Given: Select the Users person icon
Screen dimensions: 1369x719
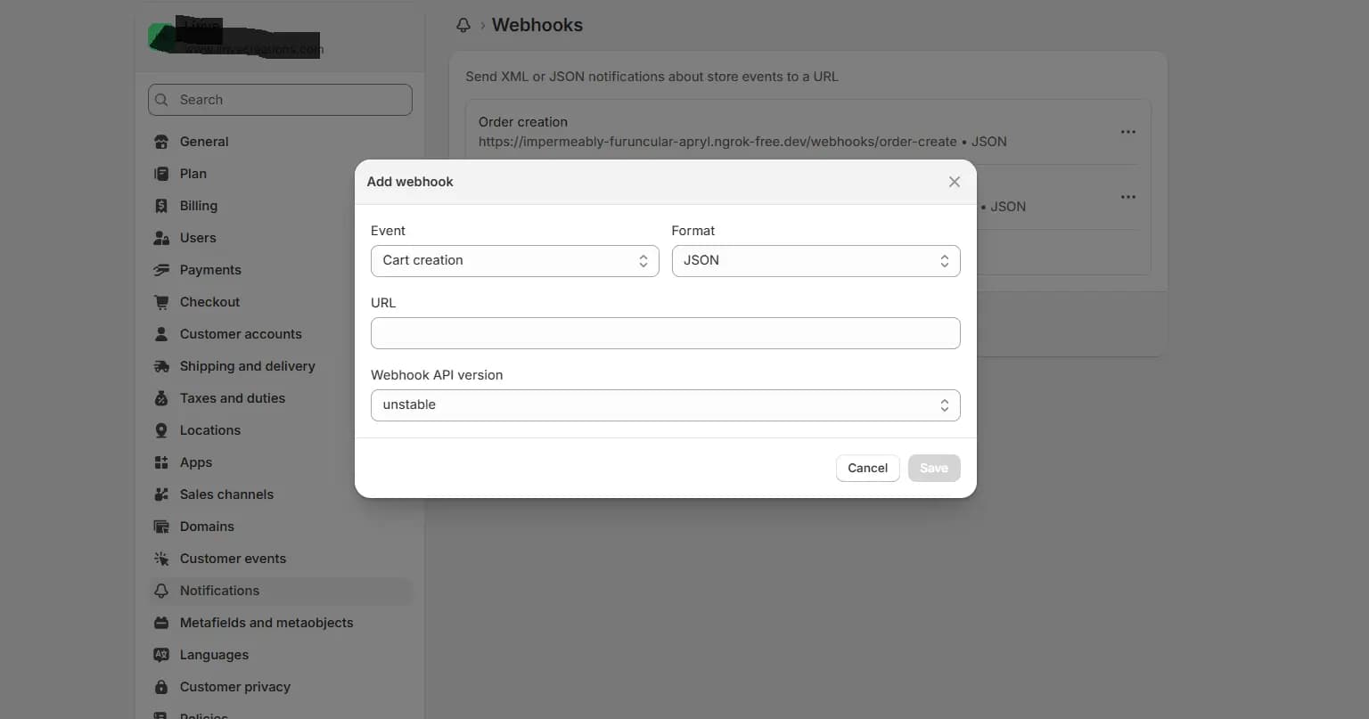Looking at the screenshot, I should coord(161,238).
